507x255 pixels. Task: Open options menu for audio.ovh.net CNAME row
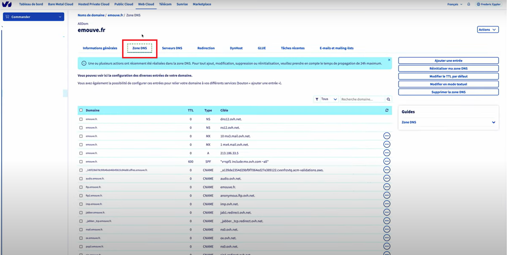coord(387,178)
